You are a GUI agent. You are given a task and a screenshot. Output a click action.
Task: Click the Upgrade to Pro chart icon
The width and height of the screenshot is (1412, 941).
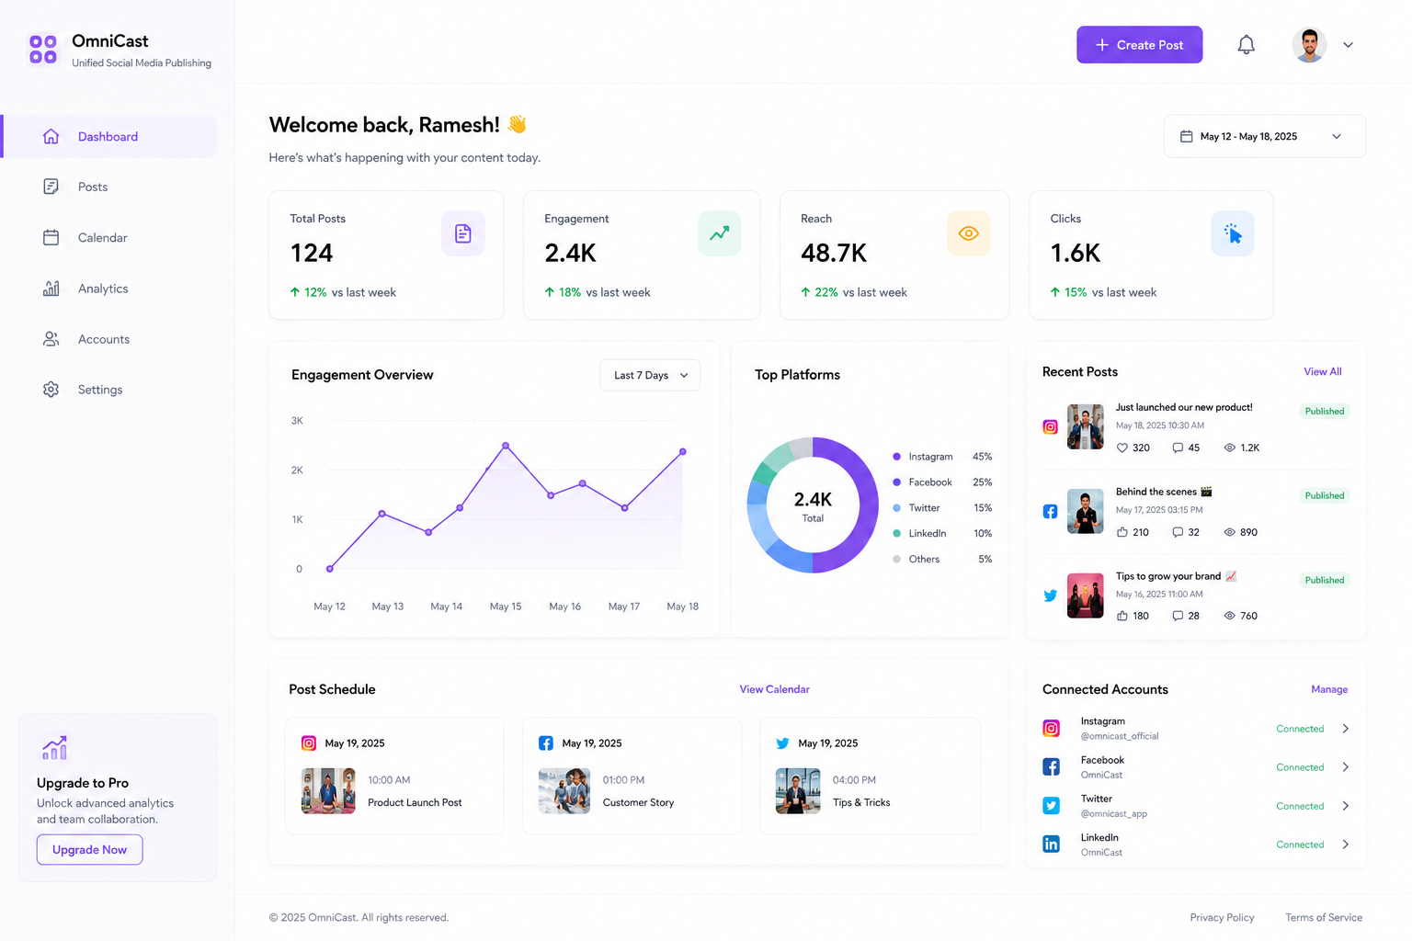click(x=54, y=748)
